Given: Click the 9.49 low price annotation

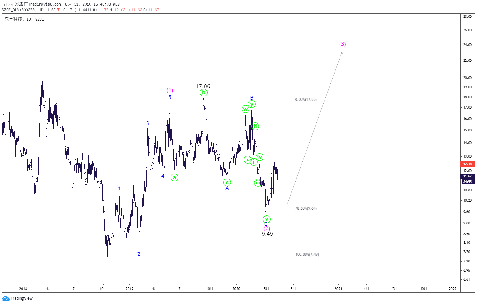Looking at the screenshot, I should (x=267, y=234).
